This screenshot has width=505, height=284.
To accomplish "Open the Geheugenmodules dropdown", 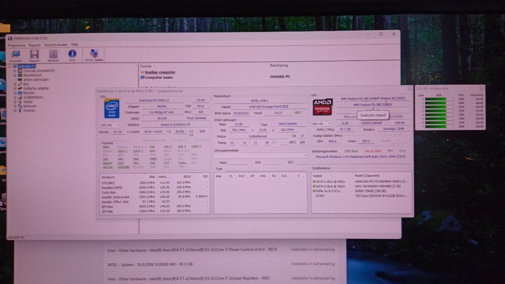I will coord(260,156).
